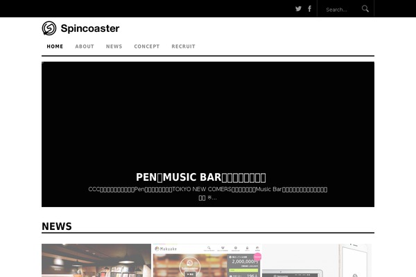Open the Facebook icon link
This screenshot has width=416, height=277.
click(309, 9)
